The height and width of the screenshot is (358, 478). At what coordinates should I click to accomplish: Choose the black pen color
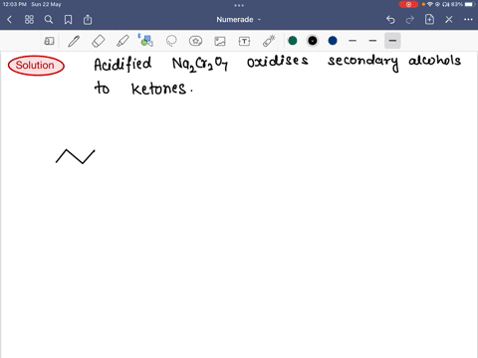coord(313,41)
